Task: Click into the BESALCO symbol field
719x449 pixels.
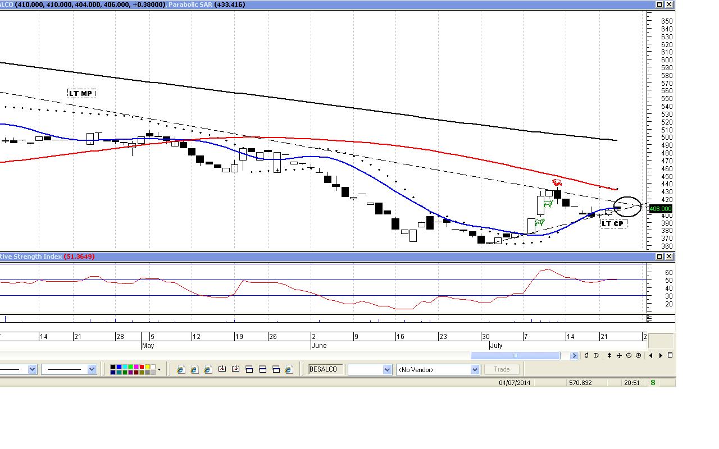Action: tap(326, 369)
